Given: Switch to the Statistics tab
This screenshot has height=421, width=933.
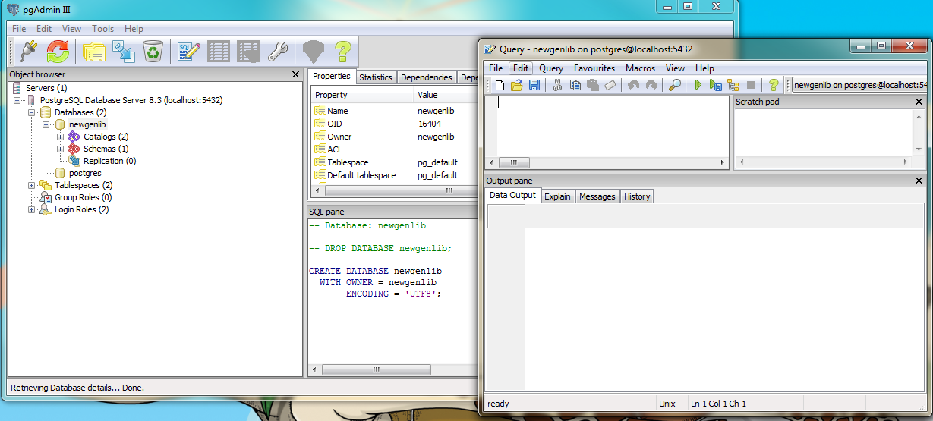Looking at the screenshot, I should (376, 77).
